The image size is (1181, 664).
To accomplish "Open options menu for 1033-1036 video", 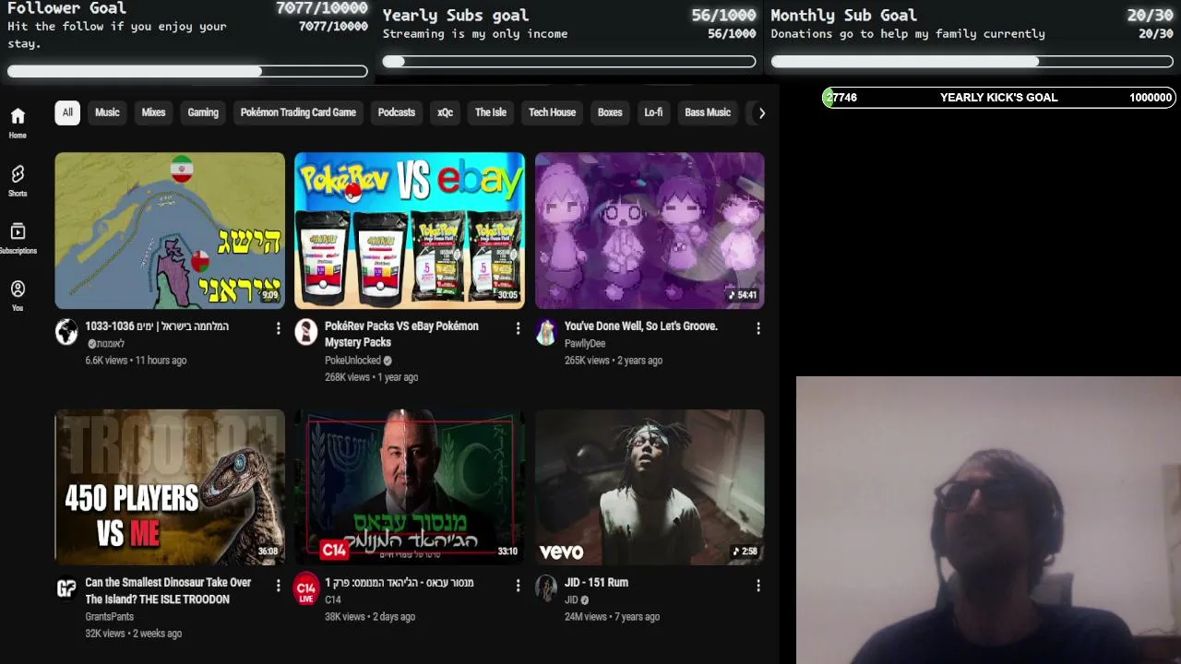I will click(278, 328).
